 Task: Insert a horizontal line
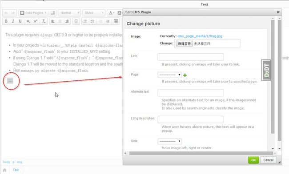point(76,21)
